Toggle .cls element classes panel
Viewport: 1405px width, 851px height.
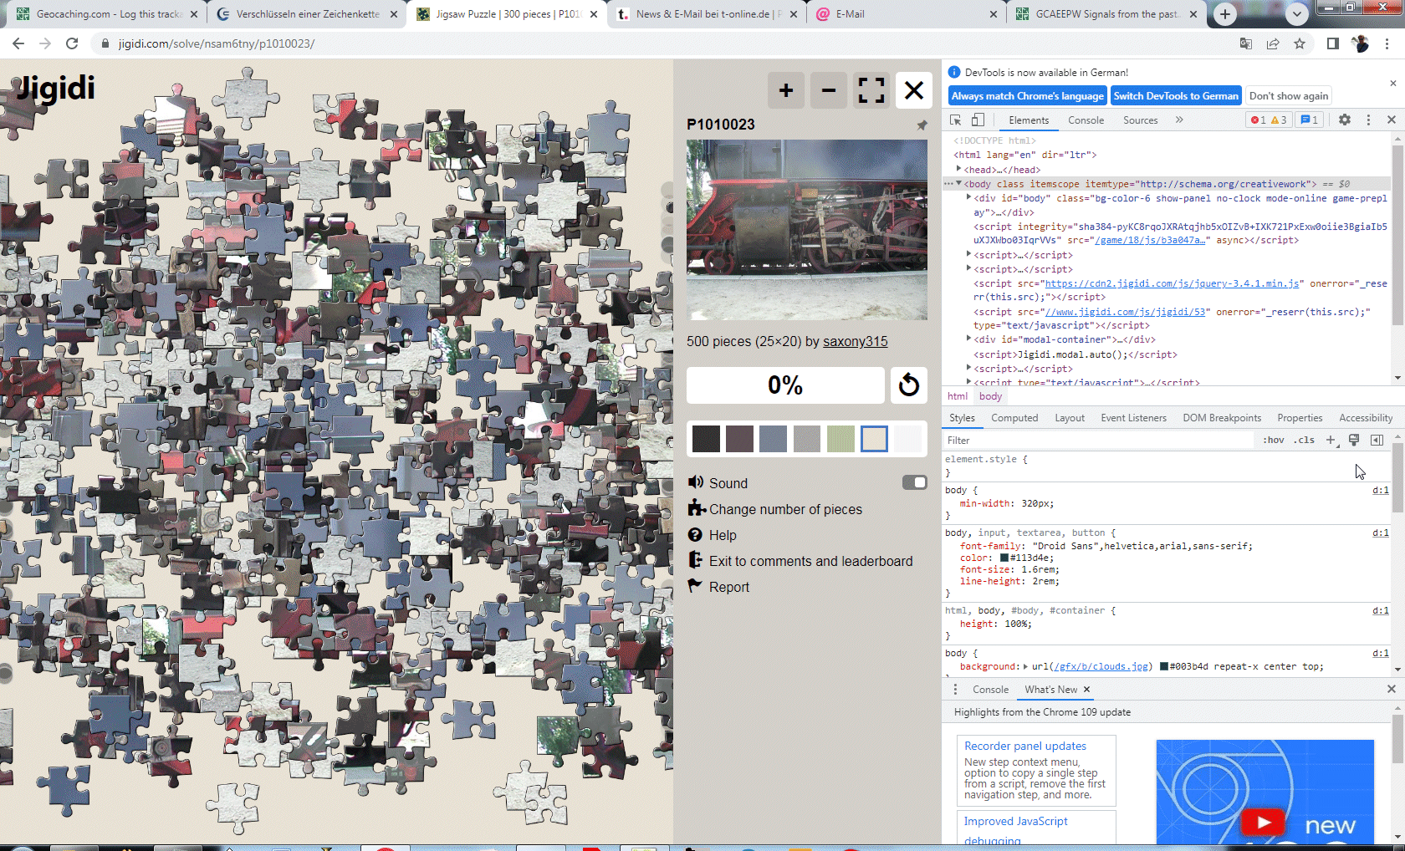tap(1304, 440)
